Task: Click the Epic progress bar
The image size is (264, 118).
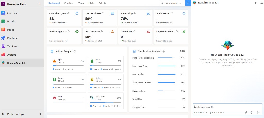Action: (x=68, y=66)
